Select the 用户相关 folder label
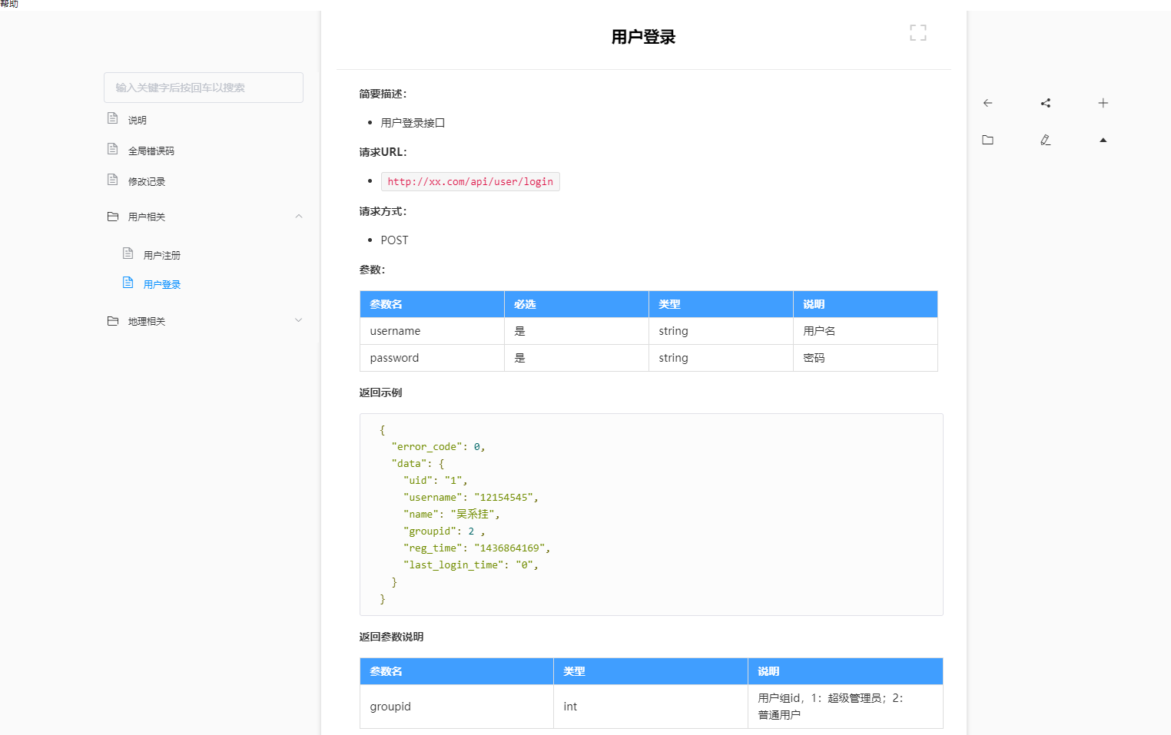Viewport: 1171px width, 735px height. 147,217
